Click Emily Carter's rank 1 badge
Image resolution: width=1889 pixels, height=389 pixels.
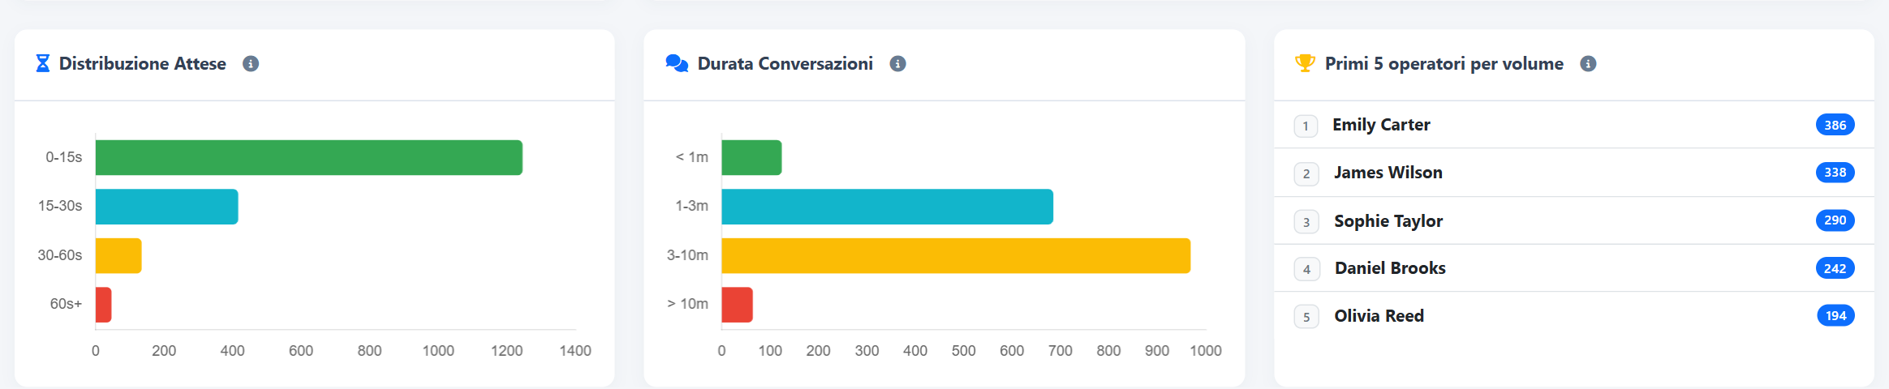1306,126
